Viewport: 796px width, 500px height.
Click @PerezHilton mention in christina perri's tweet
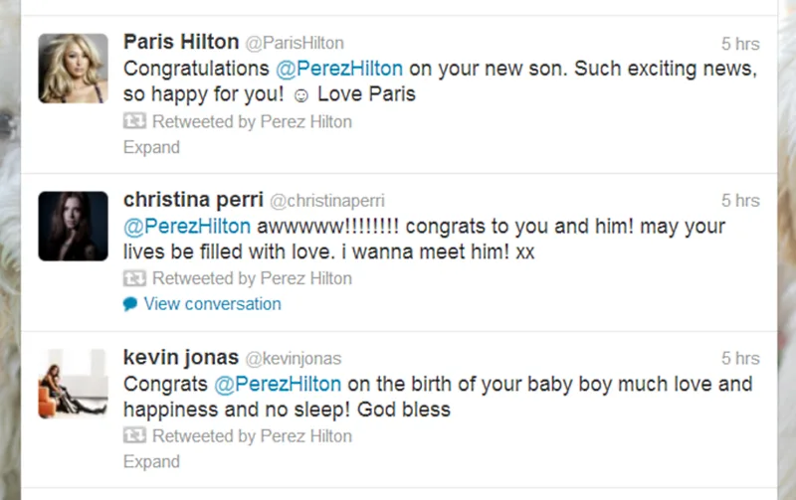click(x=187, y=226)
